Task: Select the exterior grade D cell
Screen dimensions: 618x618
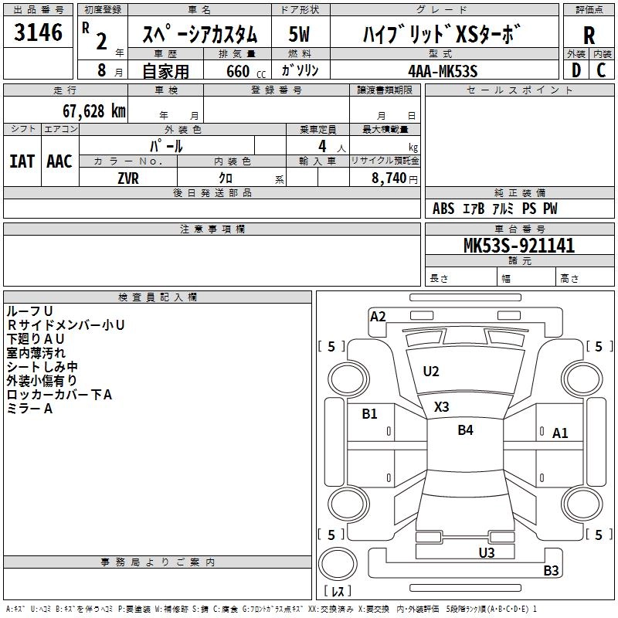Action: [x=576, y=70]
